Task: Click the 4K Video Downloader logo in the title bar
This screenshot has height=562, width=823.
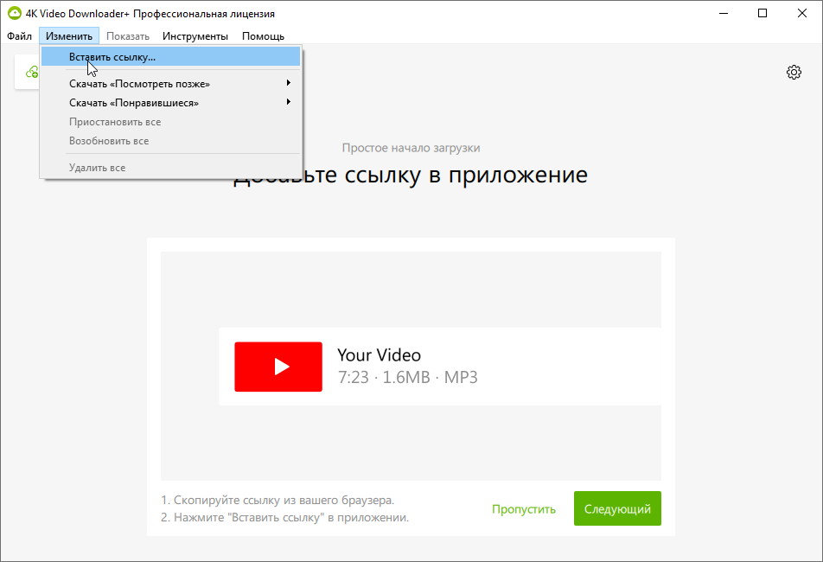Action: click(14, 13)
